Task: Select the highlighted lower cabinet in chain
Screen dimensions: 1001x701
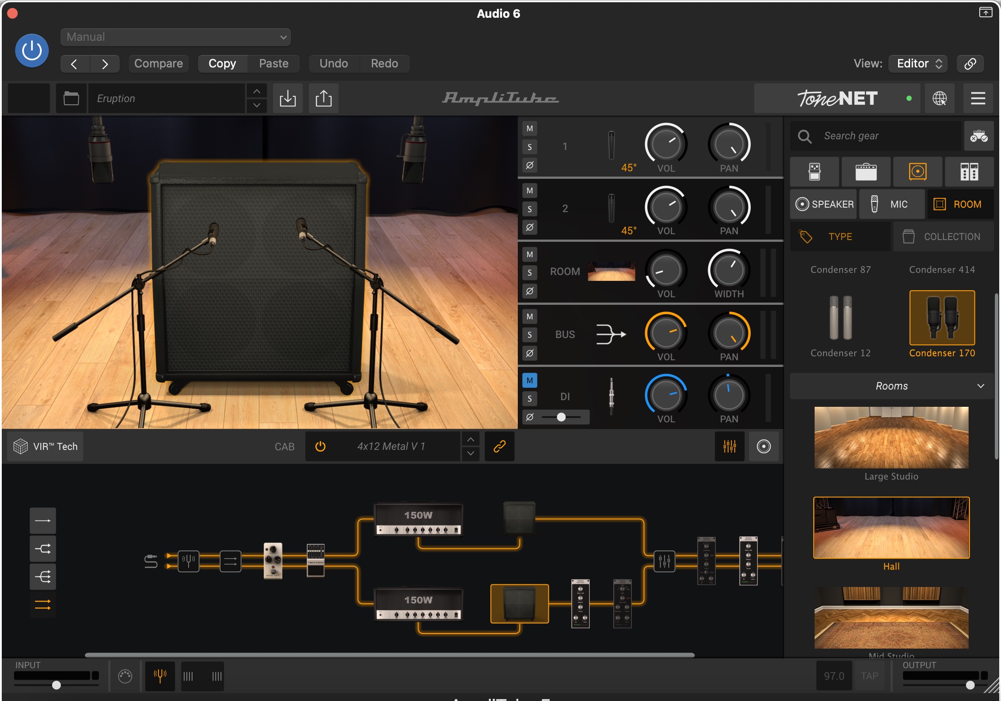Action: [x=519, y=603]
